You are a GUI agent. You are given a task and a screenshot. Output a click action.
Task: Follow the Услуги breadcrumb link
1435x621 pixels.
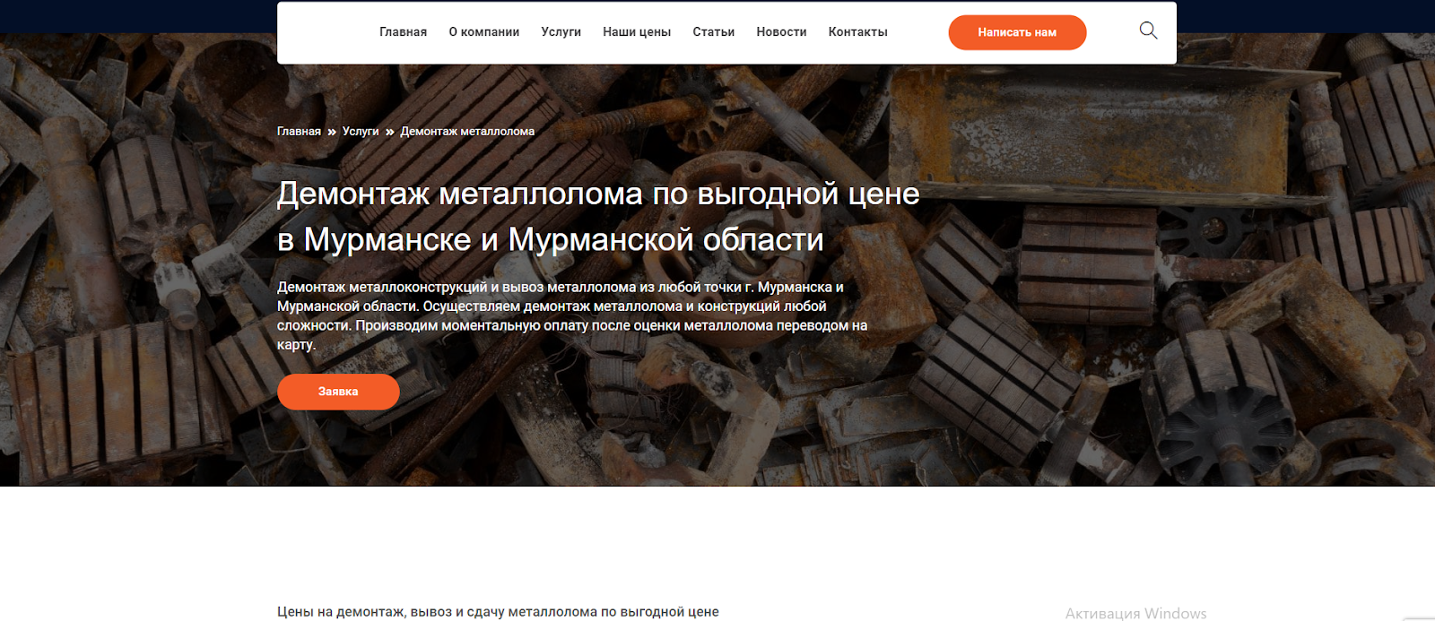361,132
